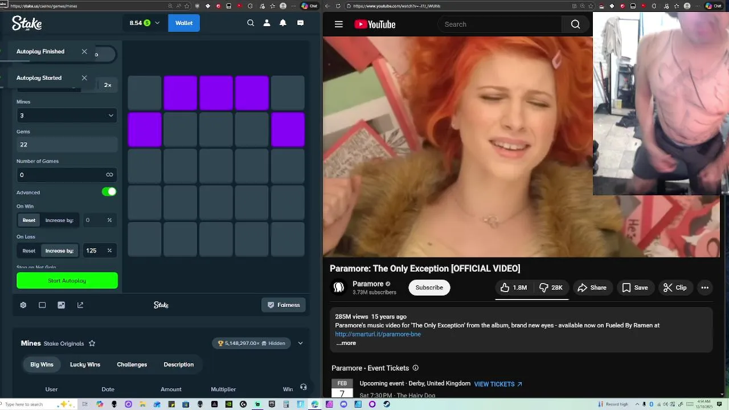Create a Clip of the video

point(675,288)
